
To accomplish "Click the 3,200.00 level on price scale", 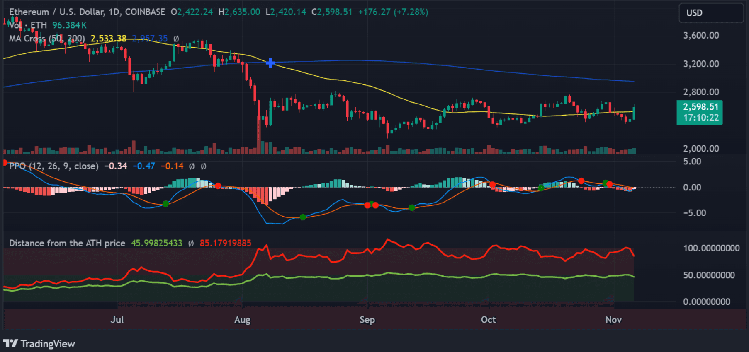I will click(x=701, y=64).
